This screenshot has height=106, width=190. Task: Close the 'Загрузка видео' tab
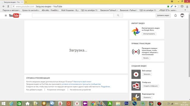[x=22, y=2]
